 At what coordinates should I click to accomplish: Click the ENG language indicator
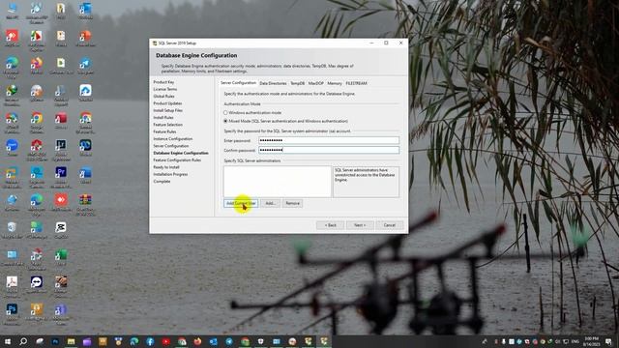[x=575, y=341]
